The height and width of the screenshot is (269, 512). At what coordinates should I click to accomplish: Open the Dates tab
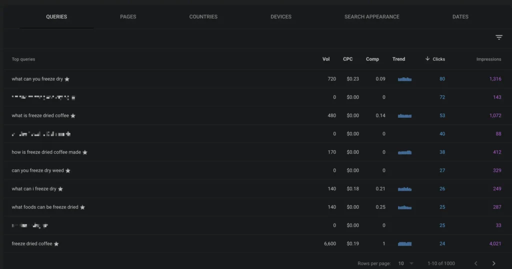(460, 16)
